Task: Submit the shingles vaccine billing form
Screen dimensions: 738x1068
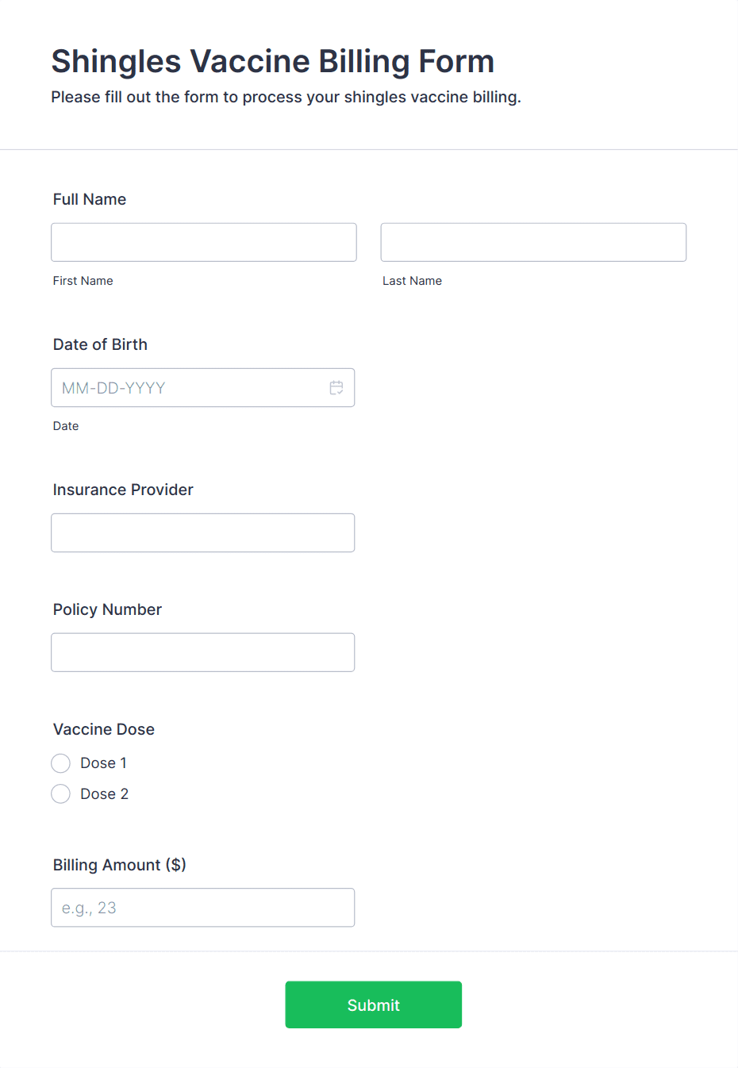Action: (374, 1005)
